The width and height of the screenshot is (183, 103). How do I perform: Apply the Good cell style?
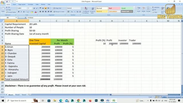click(x=127, y=8)
